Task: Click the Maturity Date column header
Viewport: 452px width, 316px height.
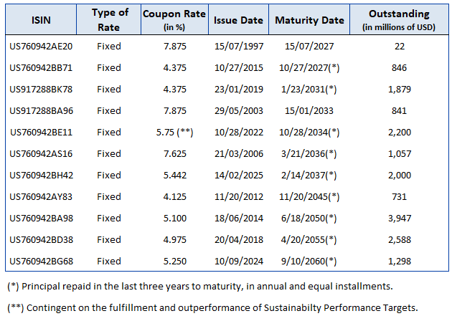Action: tap(309, 20)
